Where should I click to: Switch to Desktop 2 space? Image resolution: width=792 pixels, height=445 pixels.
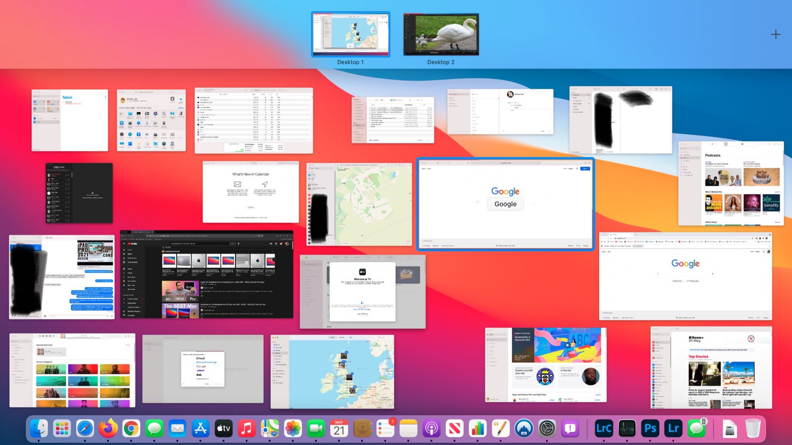pos(441,34)
